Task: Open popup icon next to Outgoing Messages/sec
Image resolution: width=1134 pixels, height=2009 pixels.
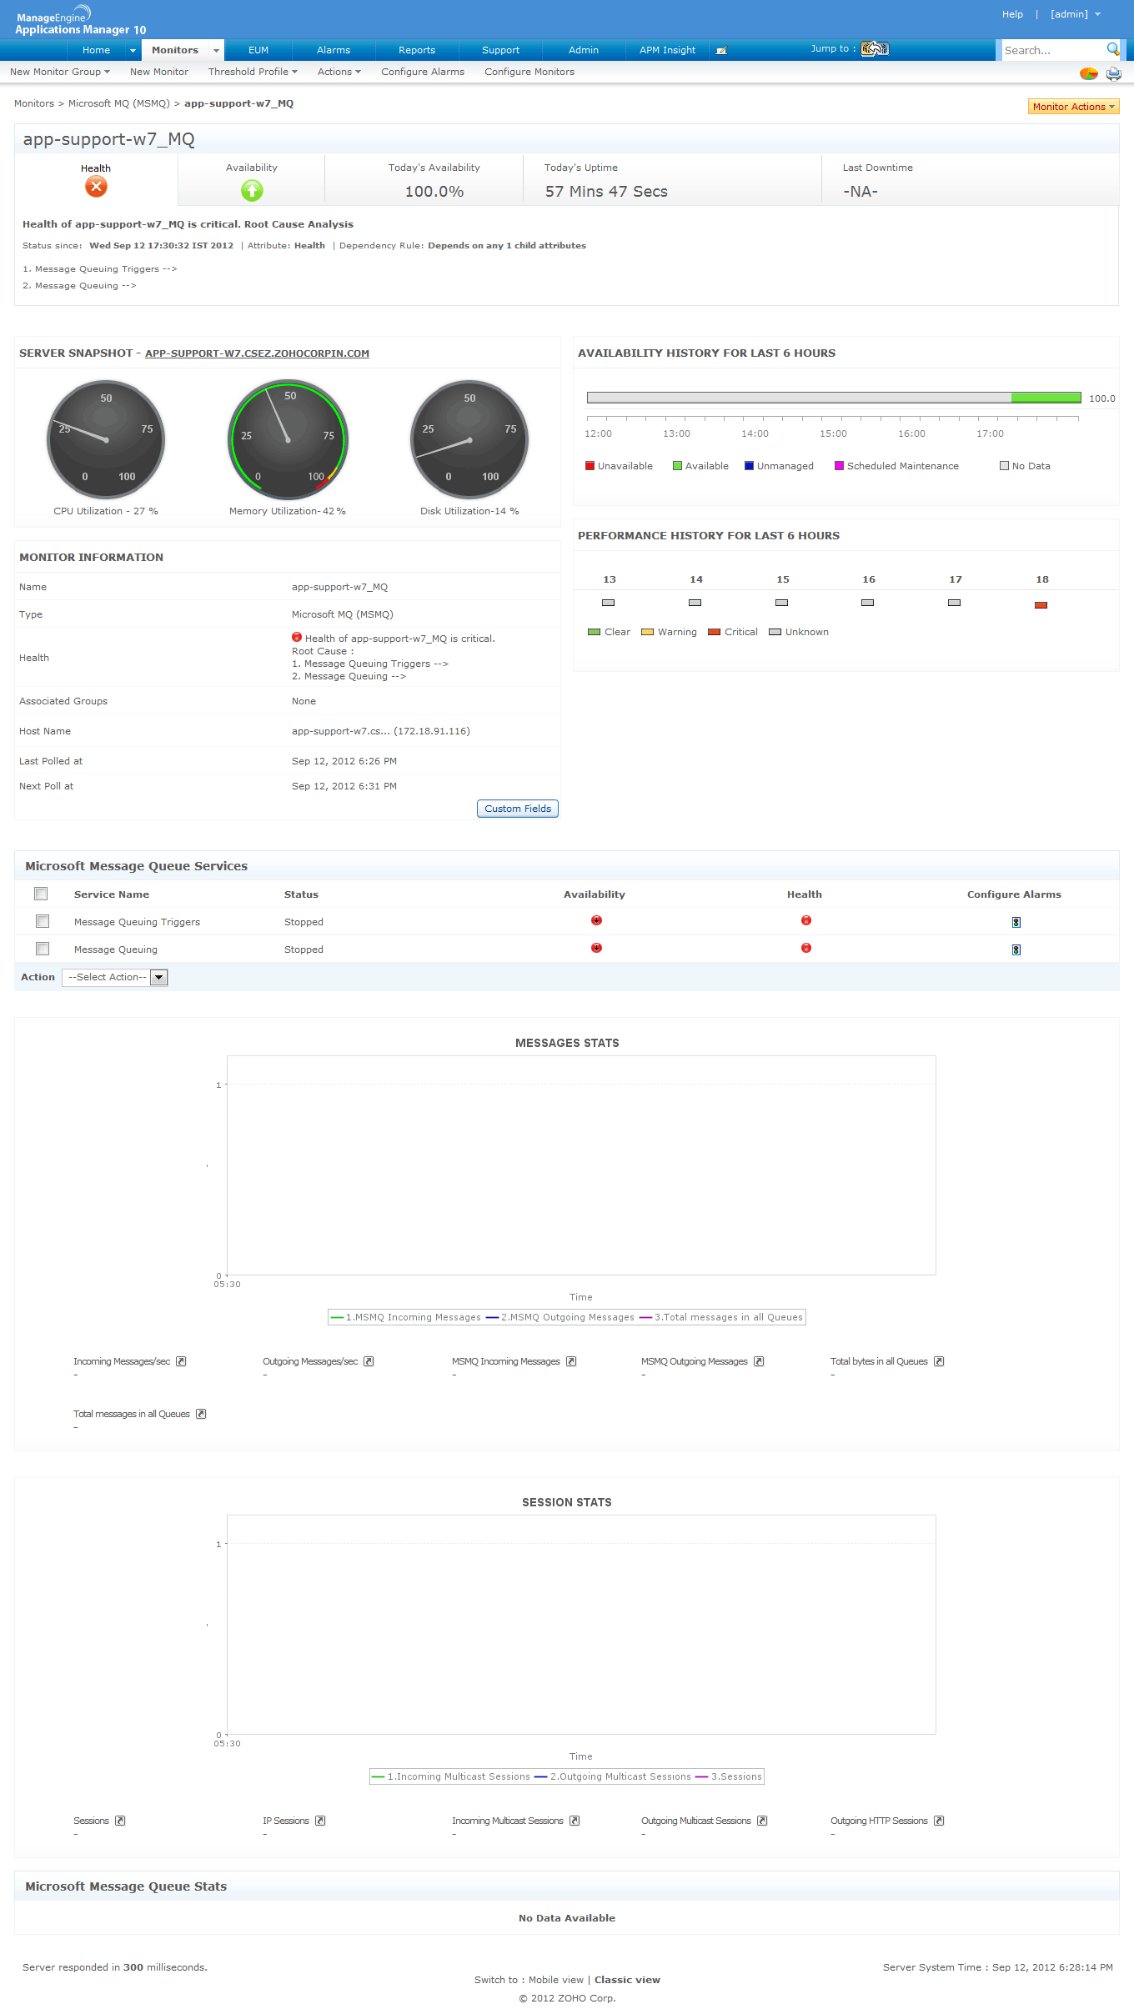Action: pos(369,1361)
